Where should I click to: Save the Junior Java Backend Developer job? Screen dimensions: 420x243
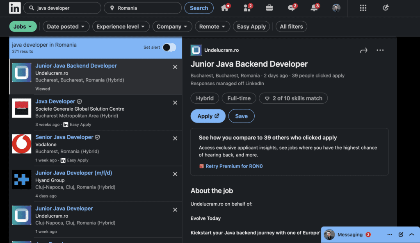241,116
